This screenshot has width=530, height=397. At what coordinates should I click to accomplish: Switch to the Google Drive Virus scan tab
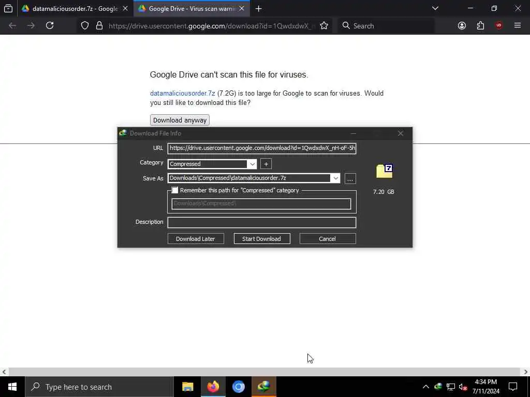tap(192, 9)
